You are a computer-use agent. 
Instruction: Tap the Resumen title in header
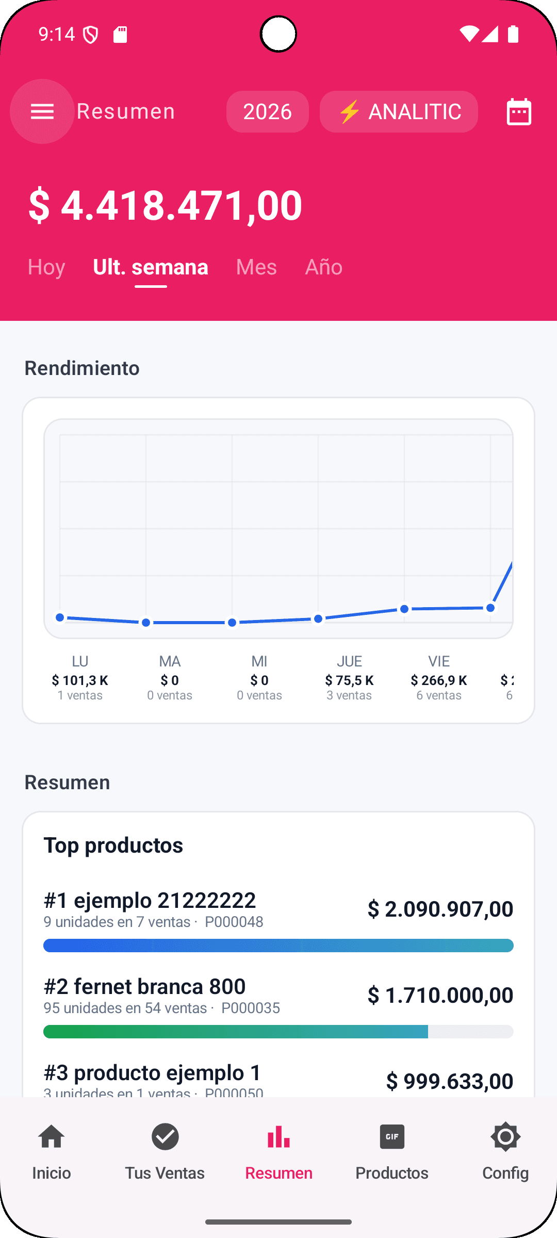[126, 111]
